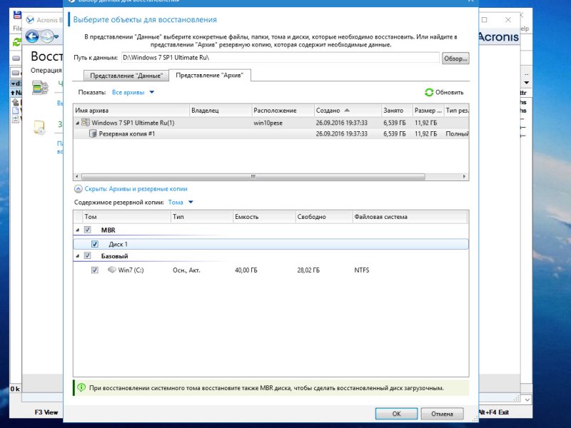Viewport: 571px width, 428px height.
Task: Click the 28,02 ГБ free space value
Action: coord(308,270)
